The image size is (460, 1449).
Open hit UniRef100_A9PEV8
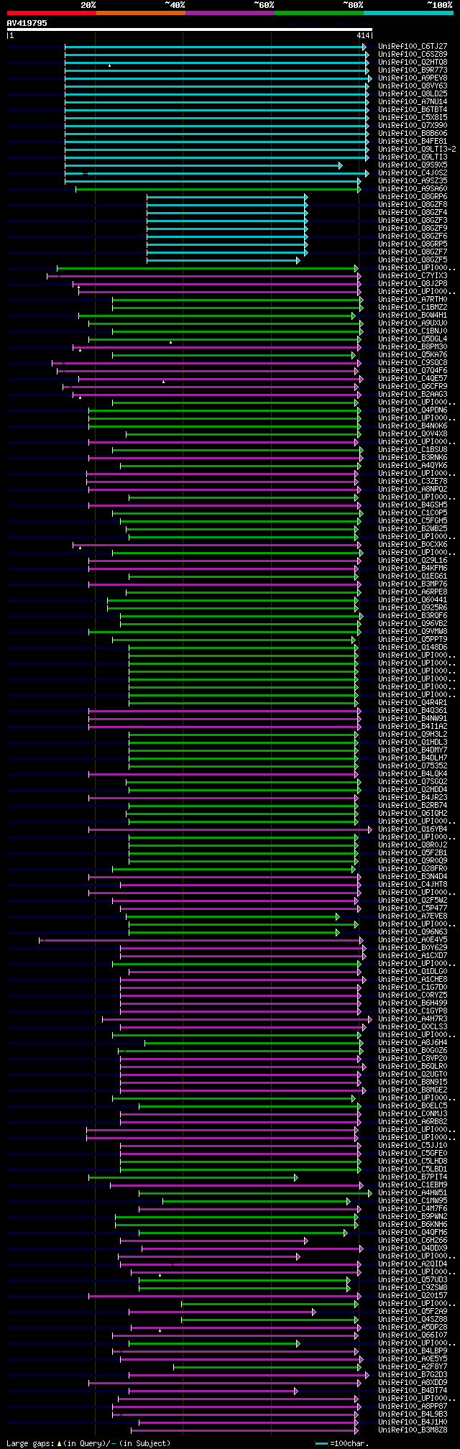coord(413,78)
